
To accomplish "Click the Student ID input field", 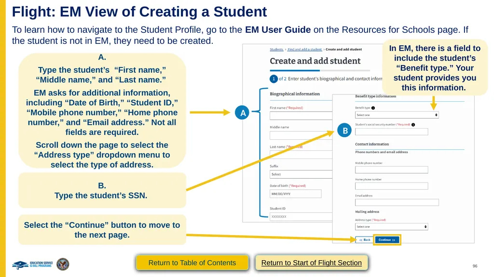I will [301, 217].
